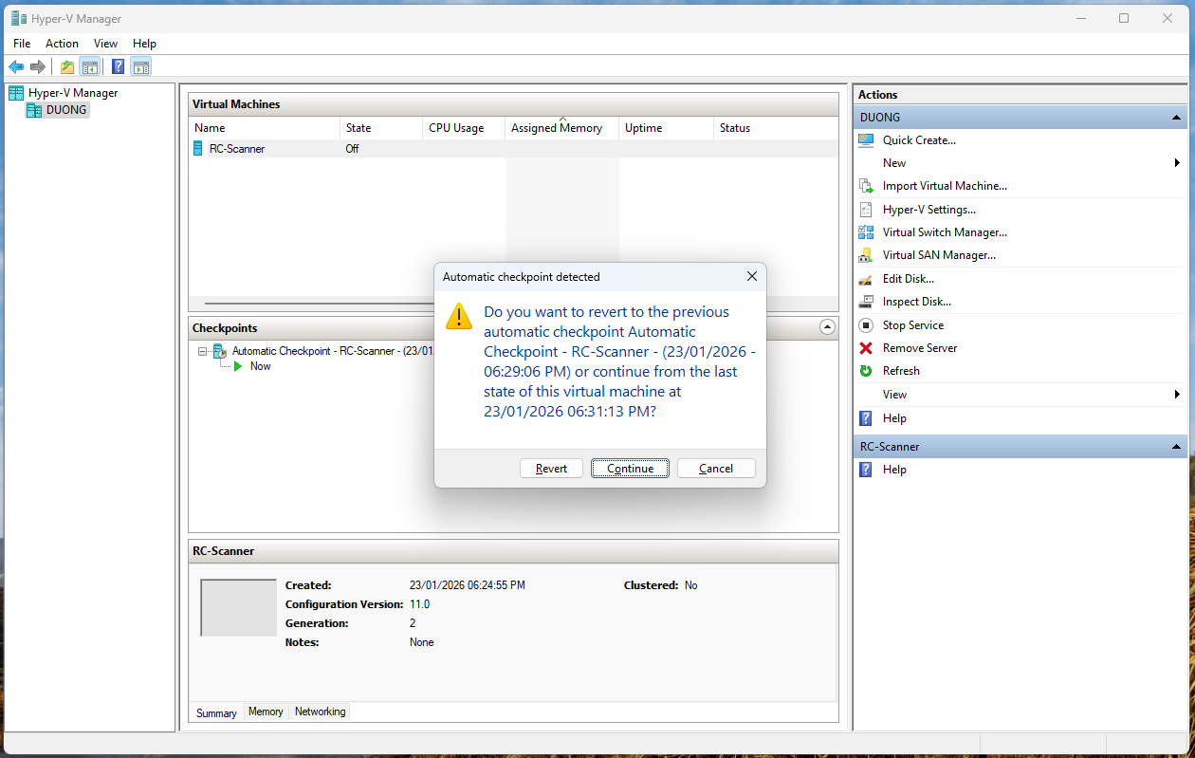The width and height of the screenshot is (1195, 758).
Task: Click the Import Virtual Machine icon
Action: (x=866, y=186)
